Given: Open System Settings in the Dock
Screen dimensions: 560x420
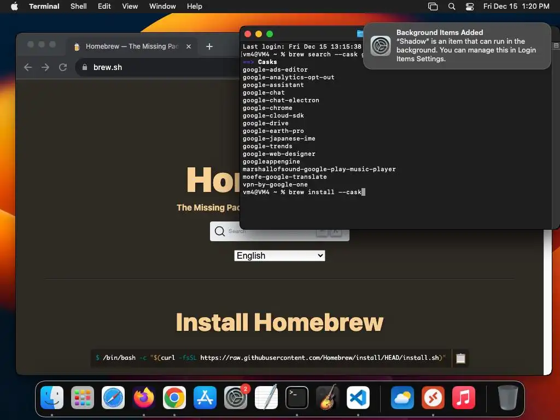Looking at the screenshot, I should pyautogui.click(x=236, y=398).
